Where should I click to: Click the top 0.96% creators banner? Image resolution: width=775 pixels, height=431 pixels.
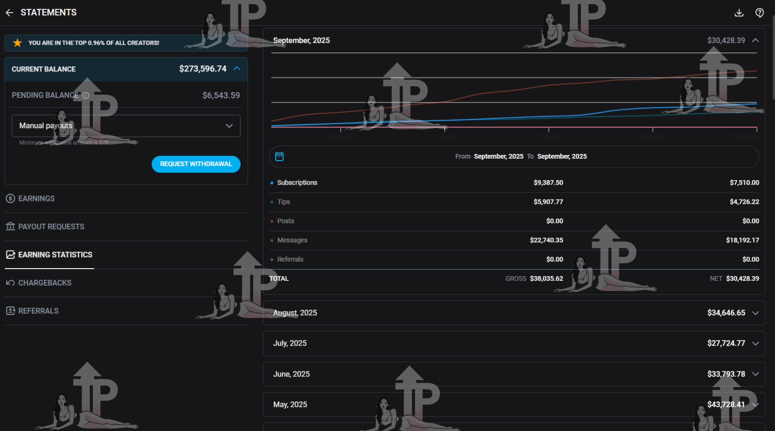point(126,42)
